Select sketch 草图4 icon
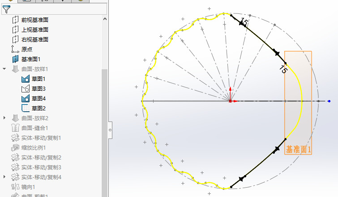The width and height of the screenshot is (338, 197). 26,98
